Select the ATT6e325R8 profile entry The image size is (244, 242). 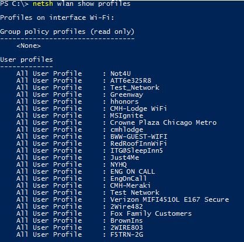131,80
